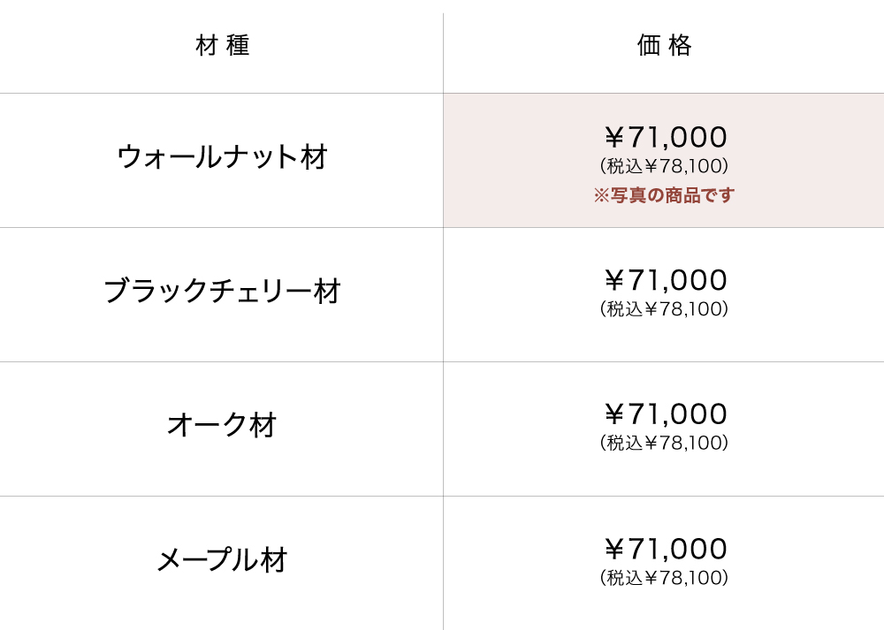The image size is (884, 630).
Task: Click maple's tax-included price text
Action: click(664, 578)
